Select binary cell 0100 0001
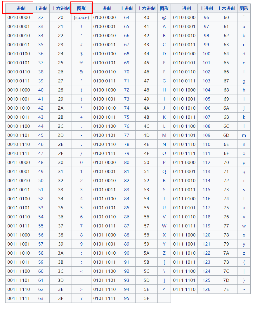Screen dimensions: 274x309 coord(104,27)
